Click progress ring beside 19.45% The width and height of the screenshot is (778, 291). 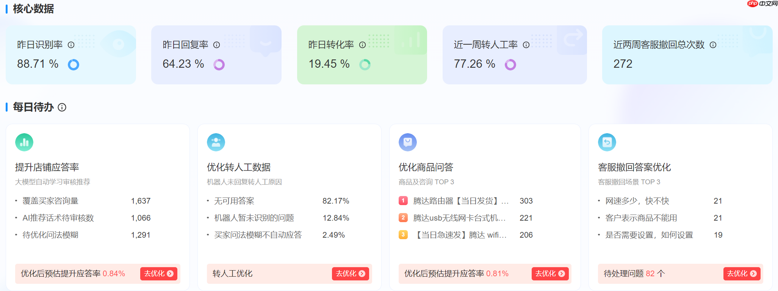point(365,64)
